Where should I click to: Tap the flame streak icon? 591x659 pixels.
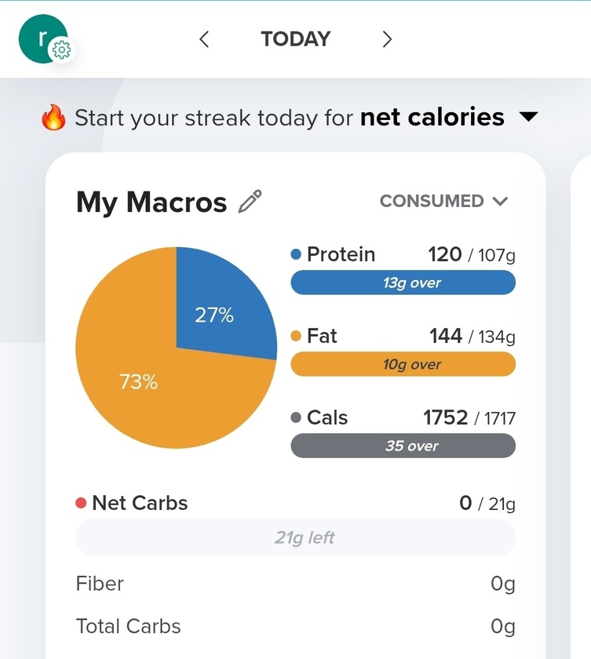tap(53, 117)
